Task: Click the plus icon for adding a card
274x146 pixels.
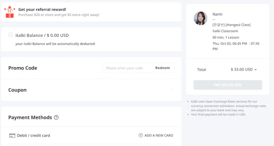Action: [141, 136]
